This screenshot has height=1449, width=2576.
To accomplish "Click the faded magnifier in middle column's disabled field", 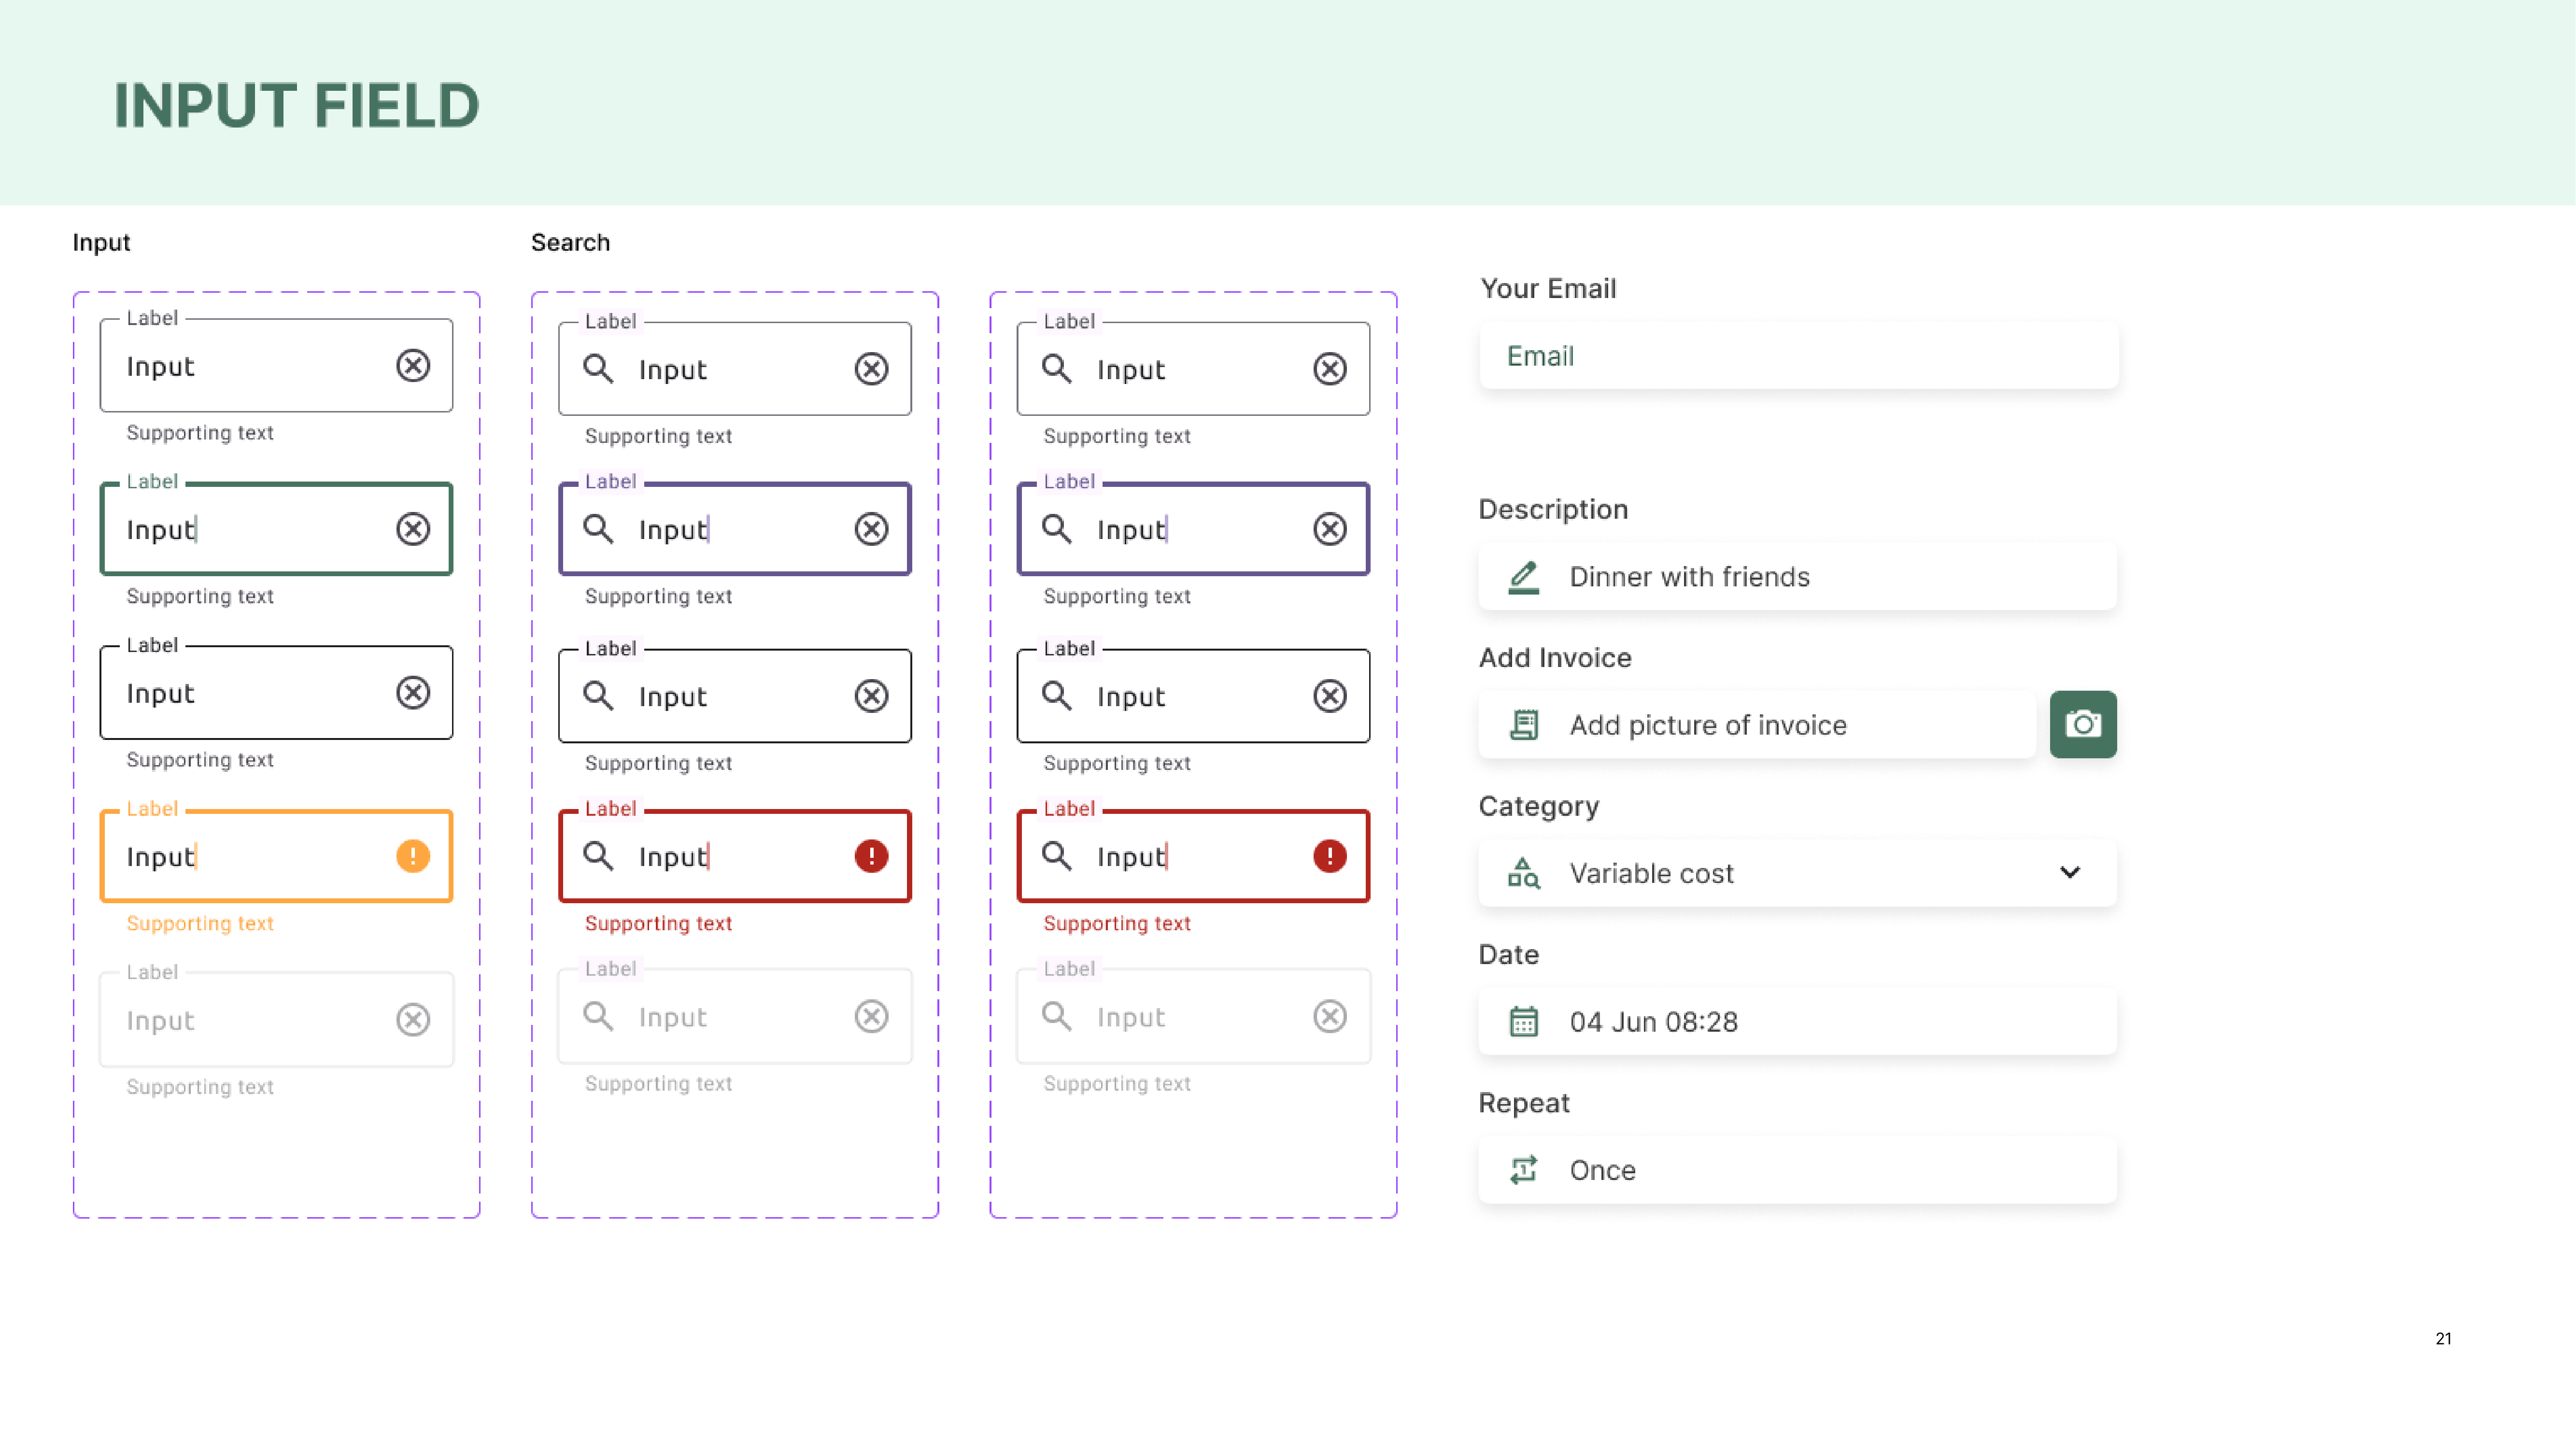I will point(598,1017).
